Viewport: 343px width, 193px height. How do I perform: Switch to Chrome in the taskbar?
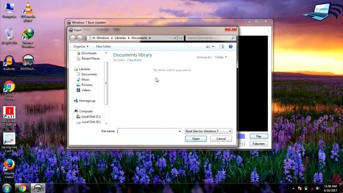click(x=22, y=188)
